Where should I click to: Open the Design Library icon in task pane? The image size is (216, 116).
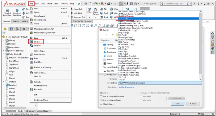tap(213, 37)
